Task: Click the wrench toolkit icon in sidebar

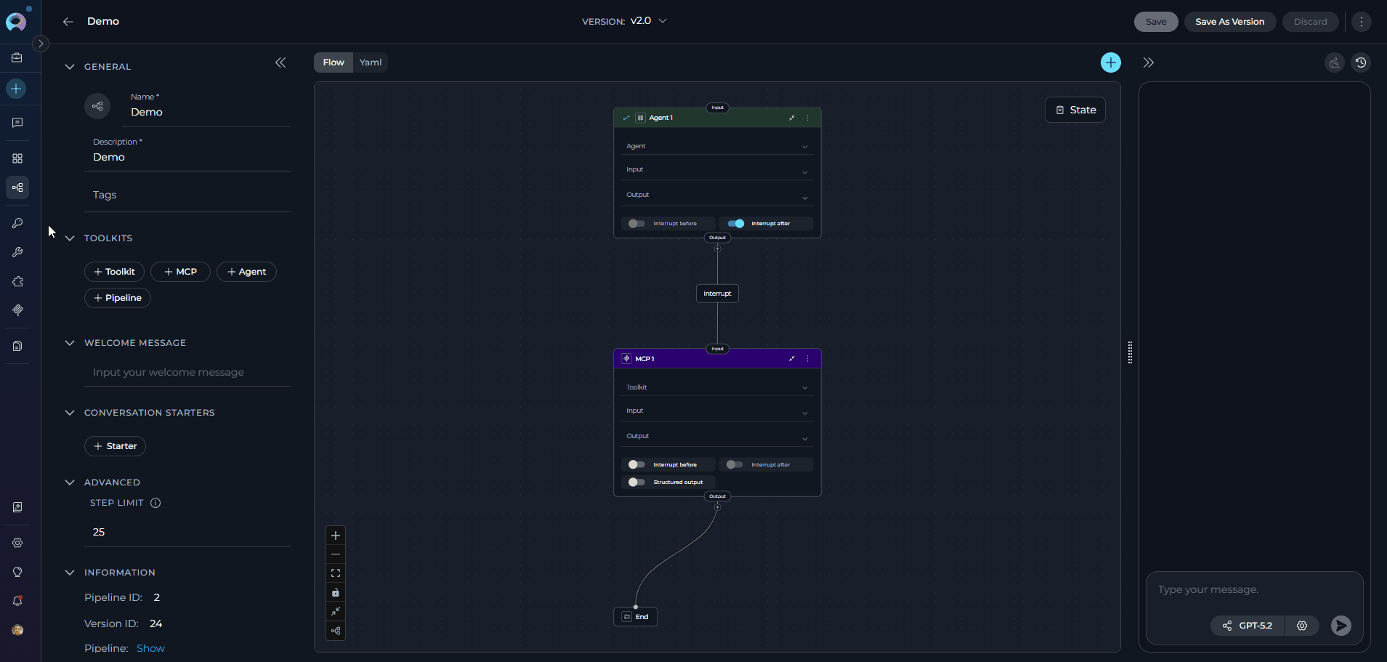Action: [17, 252]
